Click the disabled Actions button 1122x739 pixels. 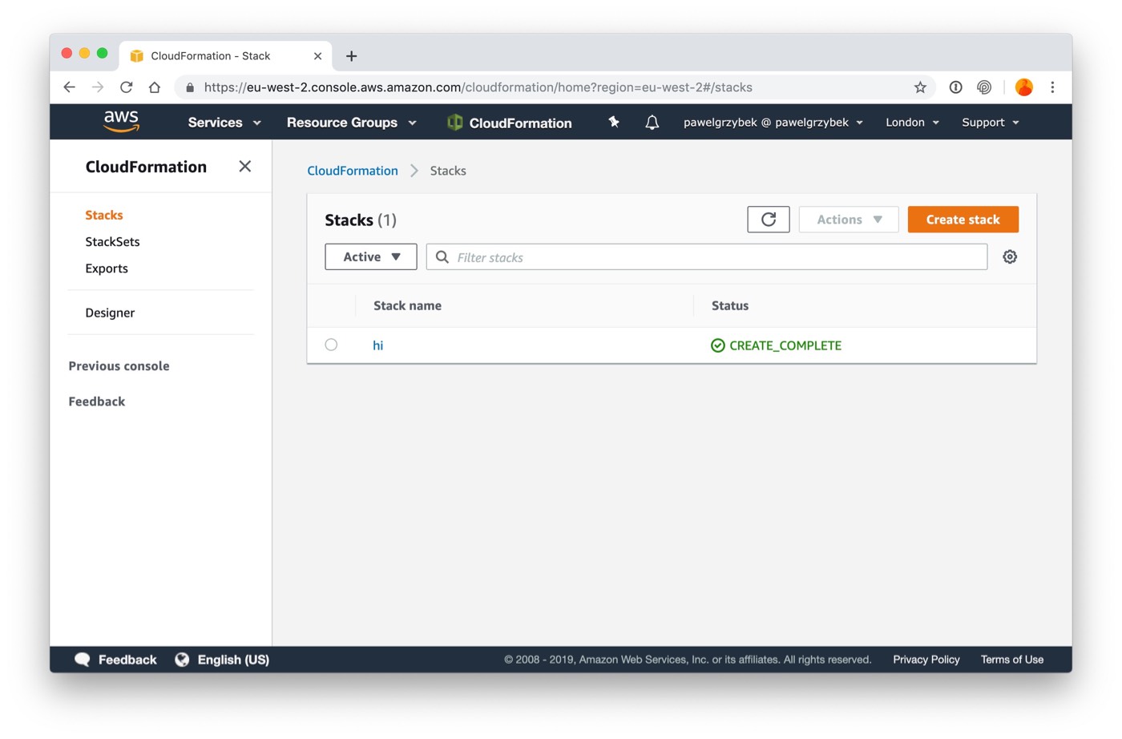[848, 219]
